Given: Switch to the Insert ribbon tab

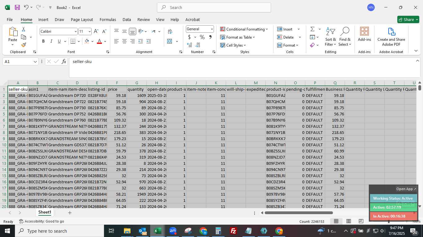Looking at the screenshot, I should [43, 19].
